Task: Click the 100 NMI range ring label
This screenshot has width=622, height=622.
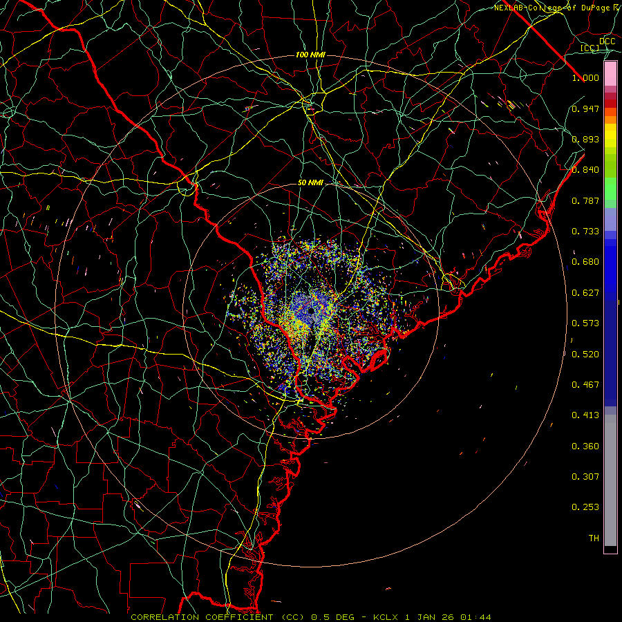Action: 310,55
